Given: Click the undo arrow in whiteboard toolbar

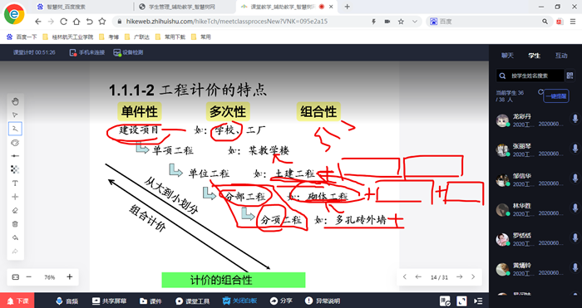Looking at the screenshot, I should 15,237.
